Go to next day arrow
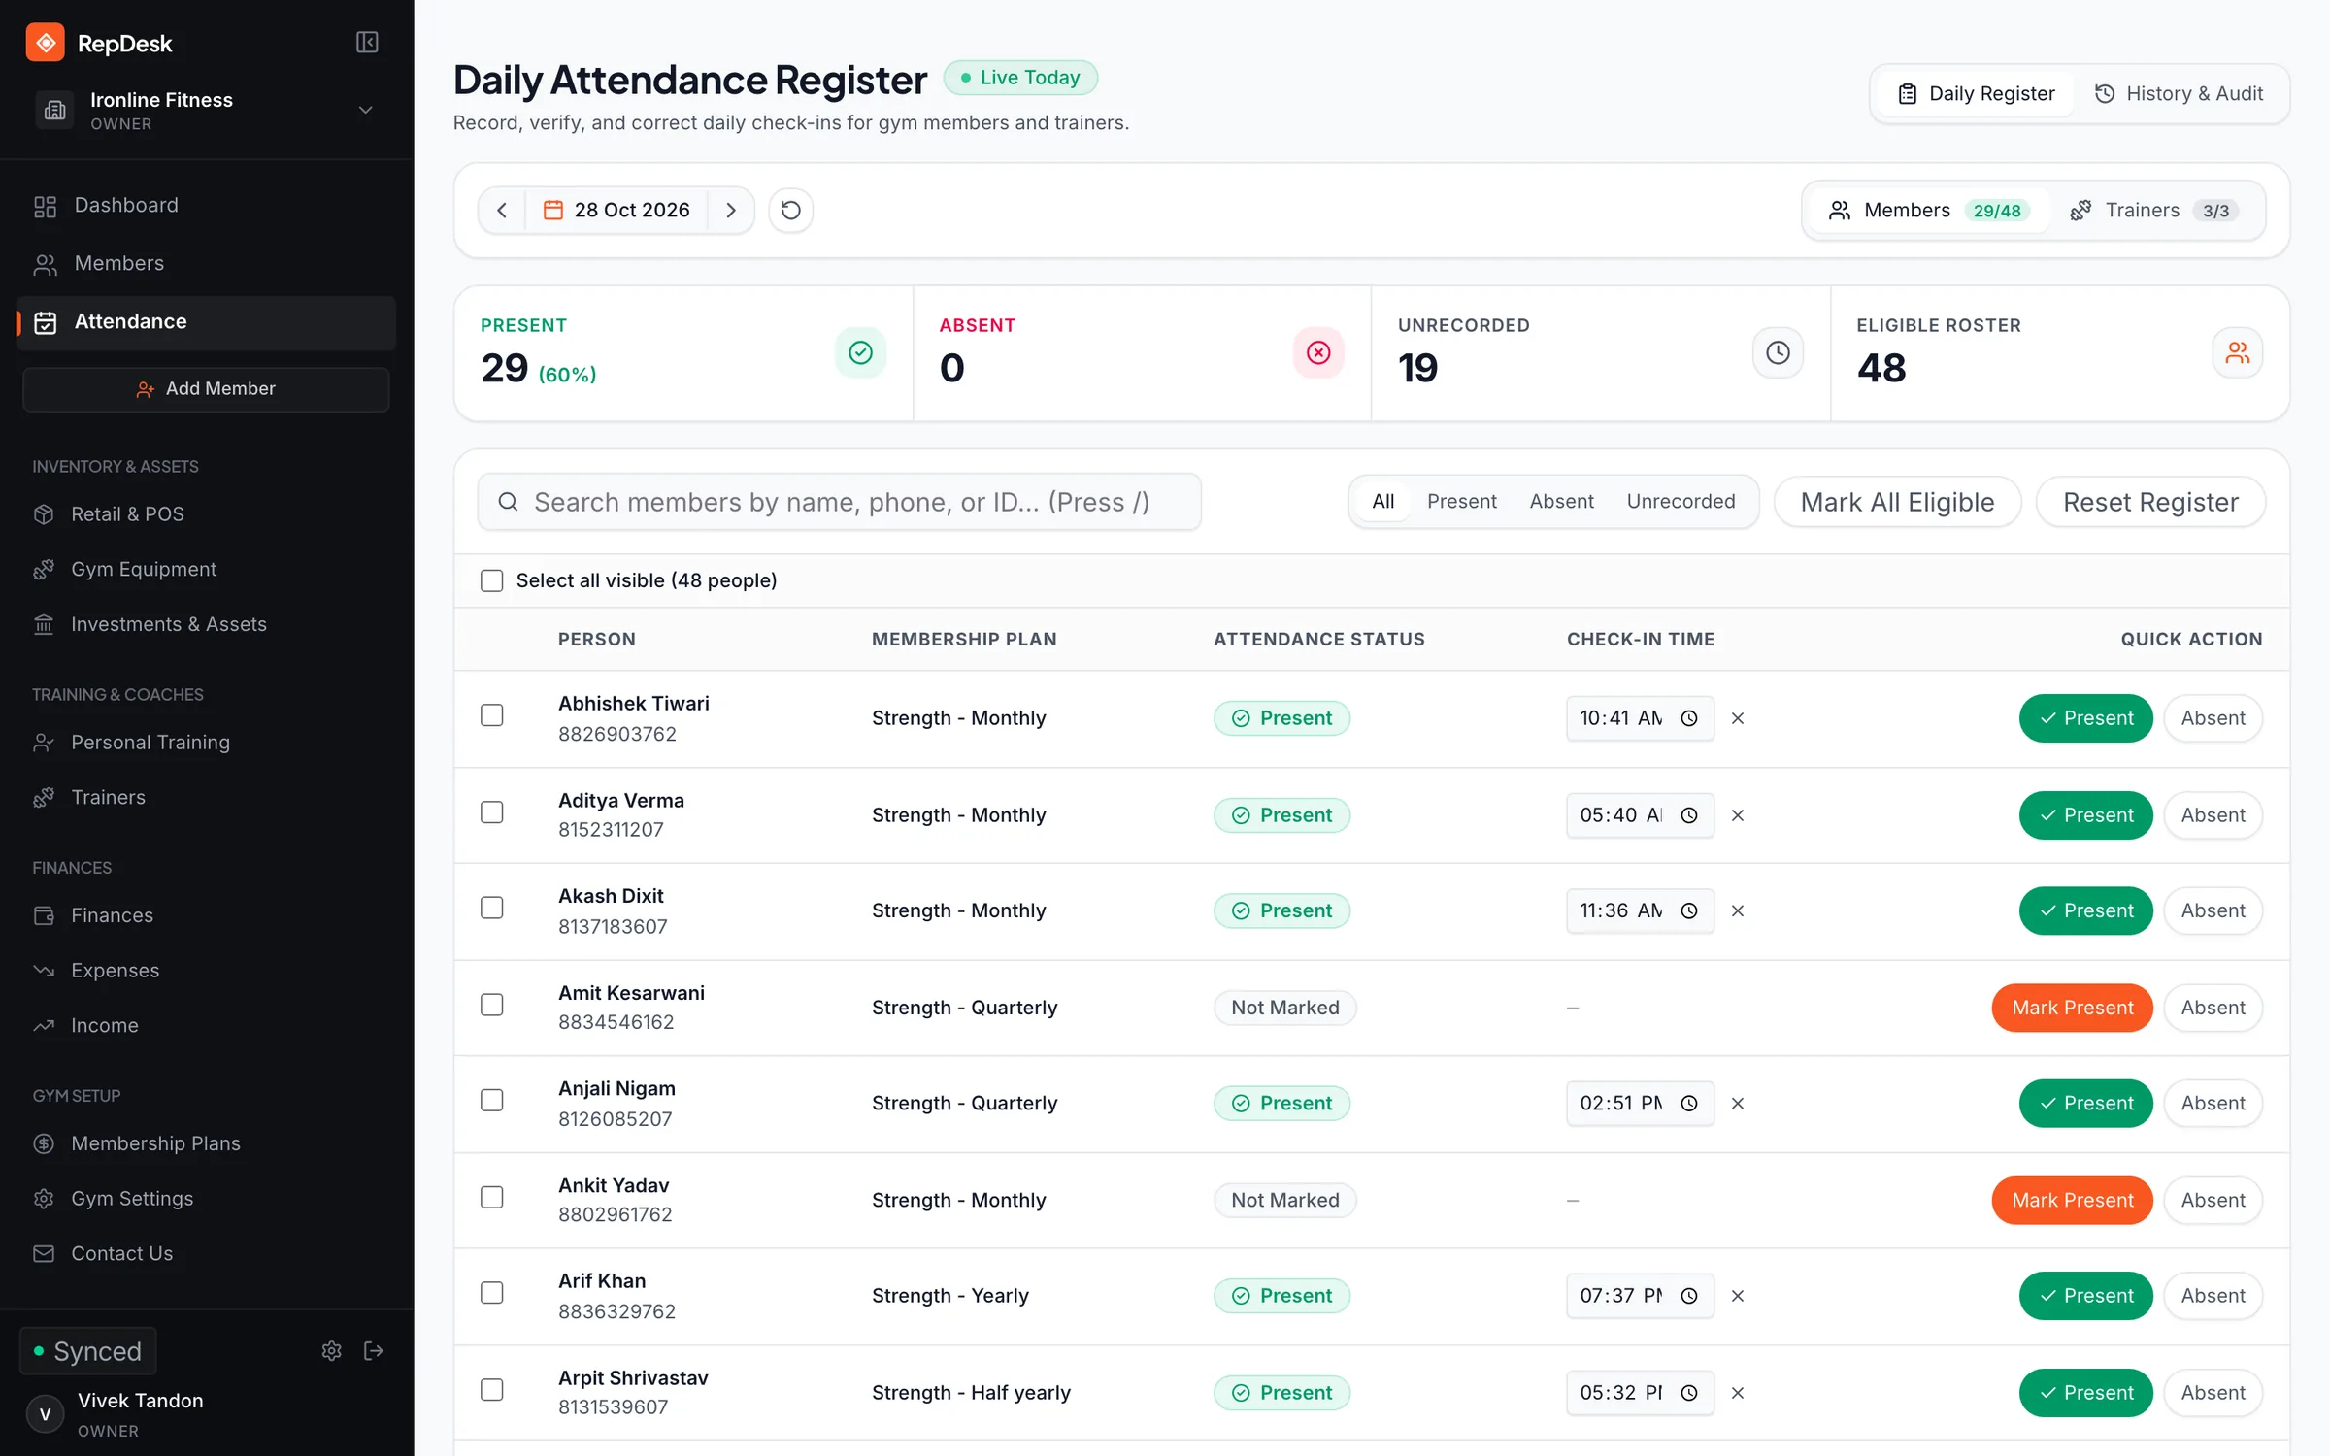Screen dimensions: 2330x1456 click(x=731, y=210)
